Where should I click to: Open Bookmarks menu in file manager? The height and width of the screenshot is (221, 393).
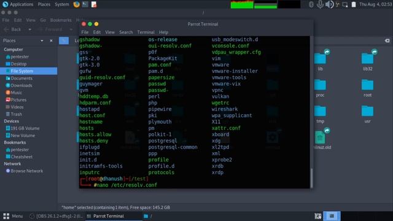(x=61, y=20)
